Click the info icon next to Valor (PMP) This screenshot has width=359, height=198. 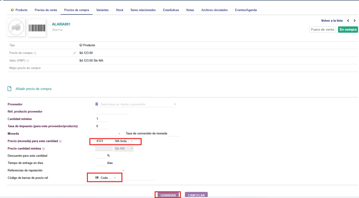point(28,61)
